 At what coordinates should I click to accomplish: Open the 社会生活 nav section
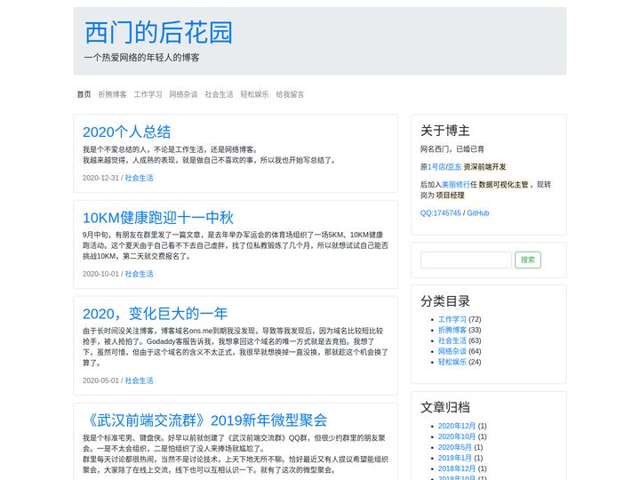(x=220, y=94)
